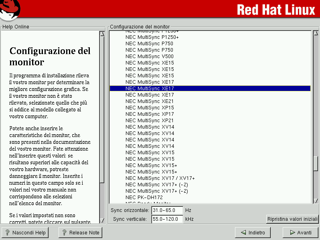Click the Indietro back button
Screen dimensions: 320x240
(x=253, y=232)
